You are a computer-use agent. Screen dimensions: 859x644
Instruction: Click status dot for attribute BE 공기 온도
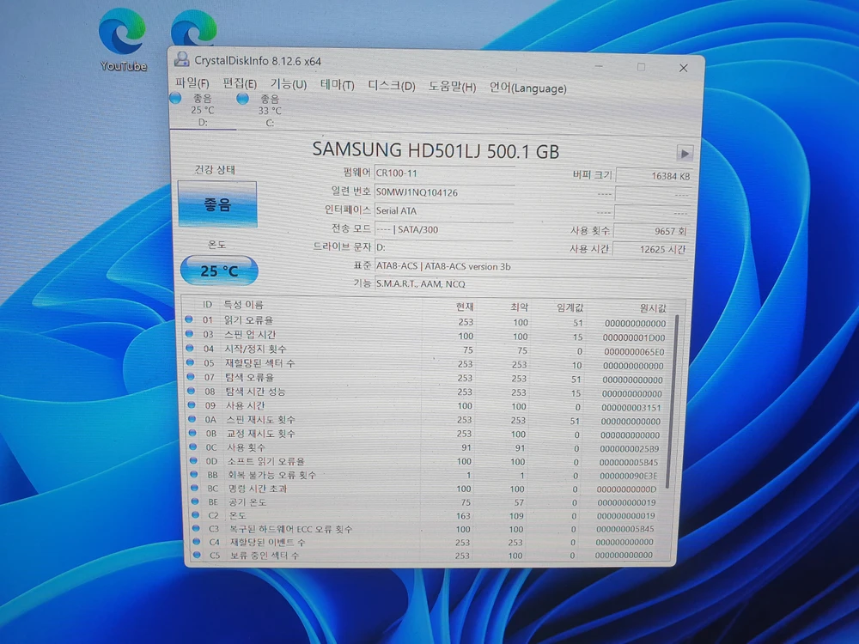(x=196, y=501)
